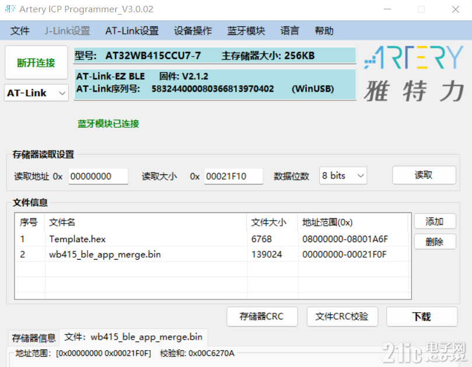Click file size value 139024
The height and width of the screenshot is (367, 472).
[x=267, y=254]
